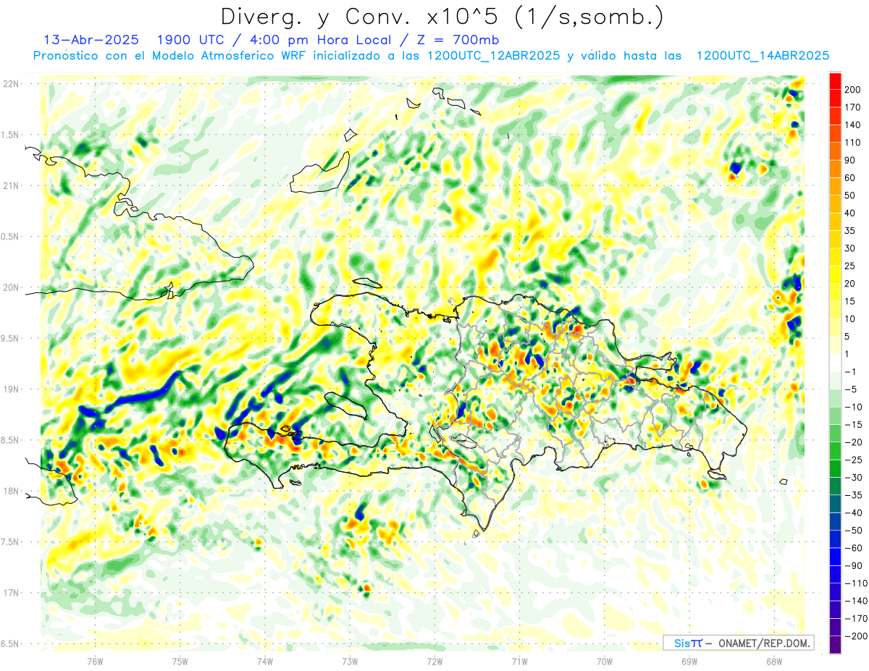Click the '19N' latitude axis label
The height and width of the screenshot is (671, 869).
click(11, 389)
